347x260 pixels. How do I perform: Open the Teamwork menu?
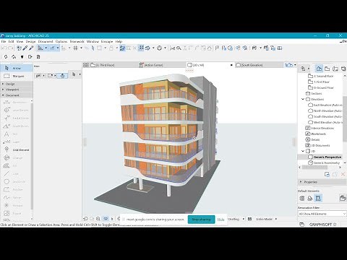(x=77, y=41)
